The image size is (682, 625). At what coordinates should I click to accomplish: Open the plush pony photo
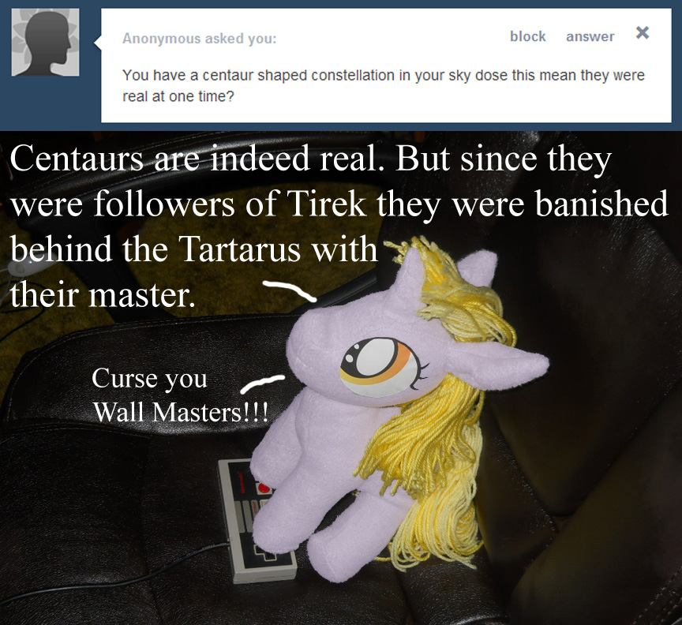click(x=341, y=378)
